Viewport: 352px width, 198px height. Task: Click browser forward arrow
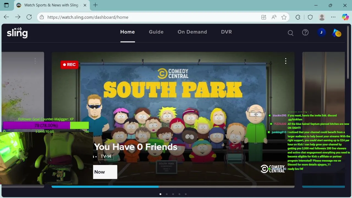(18, 17)
